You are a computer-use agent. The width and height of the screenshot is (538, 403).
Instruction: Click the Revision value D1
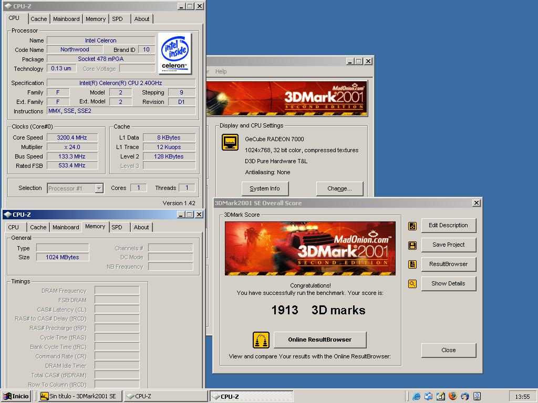pyautogui.click(x=181, y=102)
